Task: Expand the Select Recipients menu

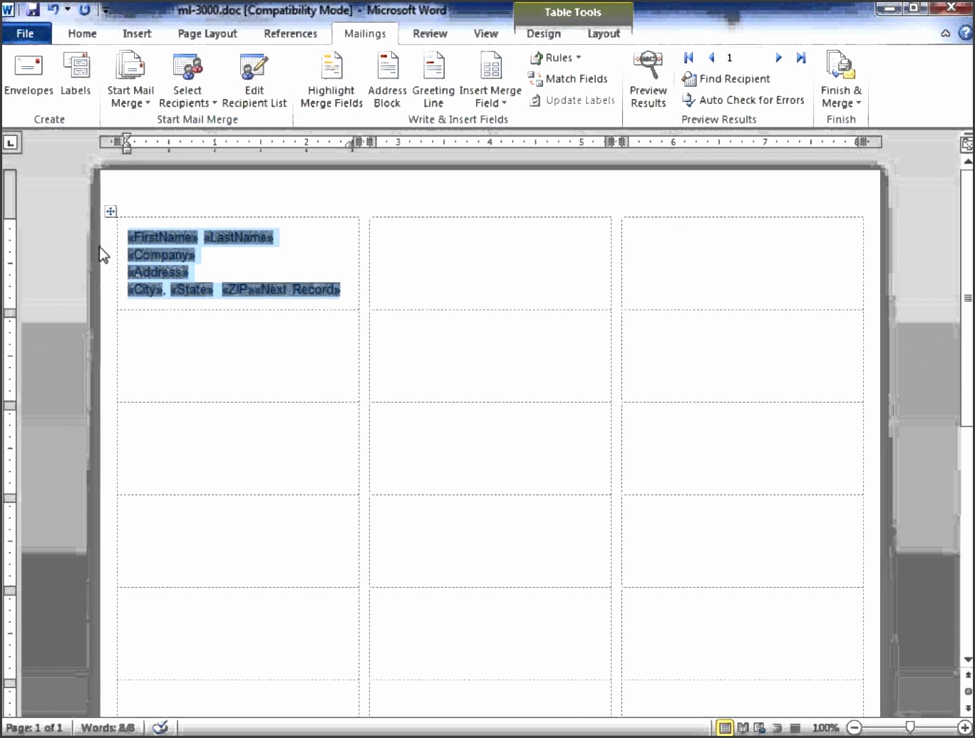Action: point(187,78)
